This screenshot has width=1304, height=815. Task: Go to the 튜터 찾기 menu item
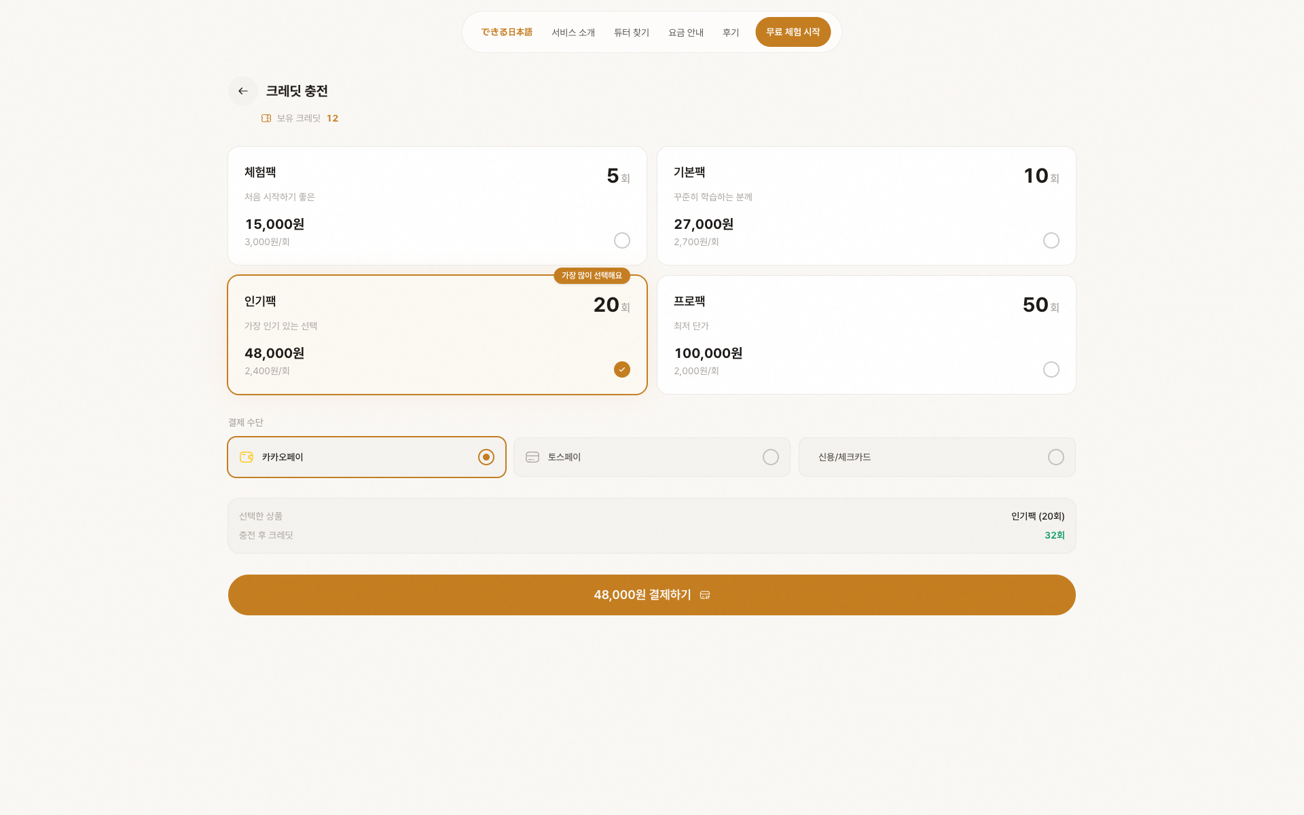point(632,33)
